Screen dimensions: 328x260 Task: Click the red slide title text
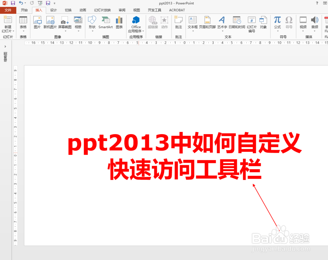185,156
